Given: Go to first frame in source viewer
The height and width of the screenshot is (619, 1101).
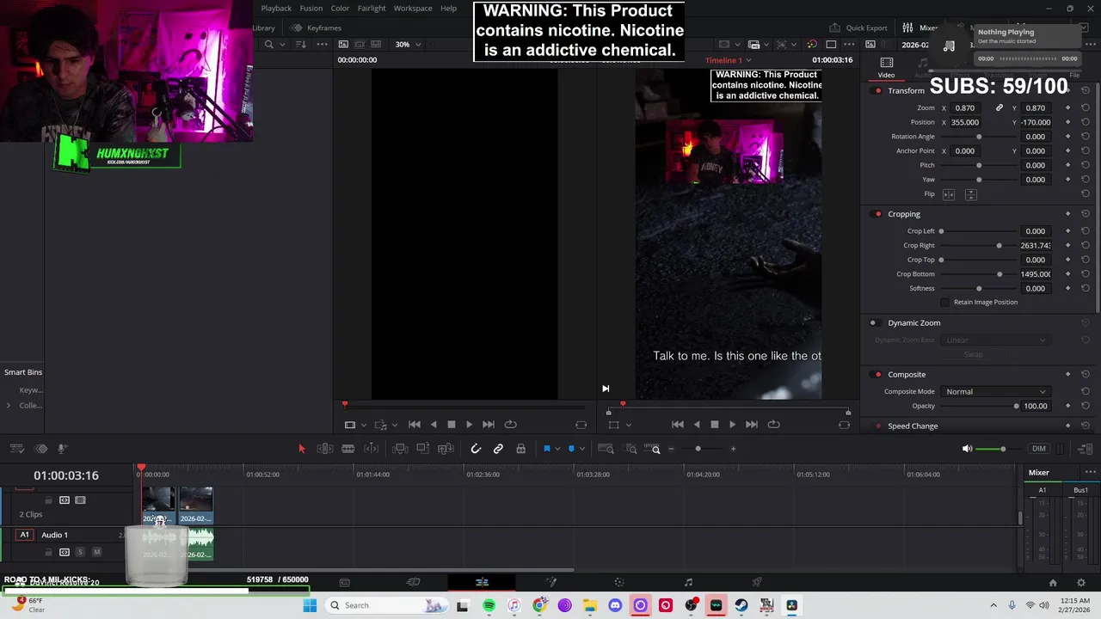Looking at the screenshot, I should (x=415, y=425).
